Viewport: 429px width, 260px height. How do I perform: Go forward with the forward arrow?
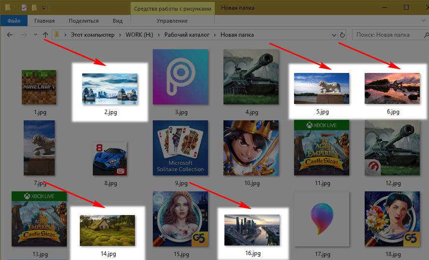pyautogui.click(x=24, y=35)
